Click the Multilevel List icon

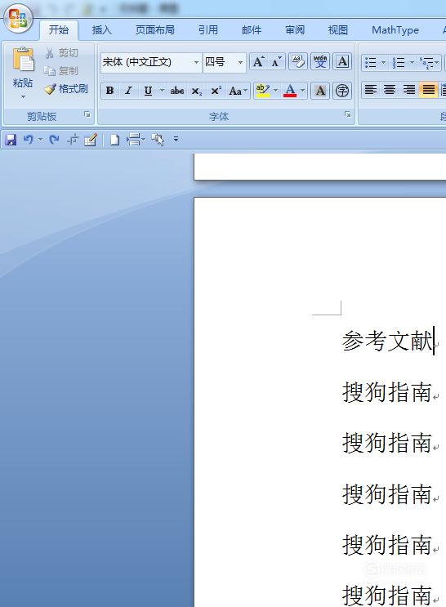point(427,62)
